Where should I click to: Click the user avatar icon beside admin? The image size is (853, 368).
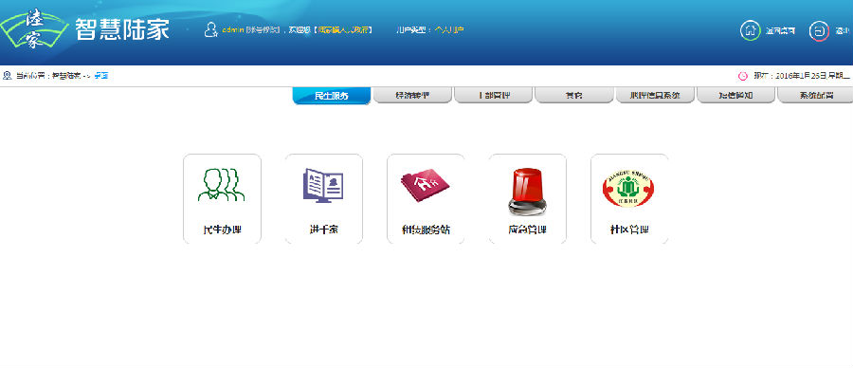point(210,29)
